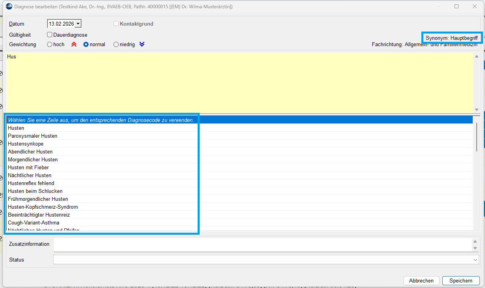Select Cough-Variant-Asthma diagnosis entry

[34, 223]
